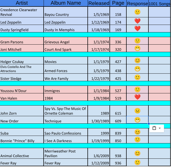Click the Sao Paulo Confessions album cell
171x167 pixels.
[66, 132]
